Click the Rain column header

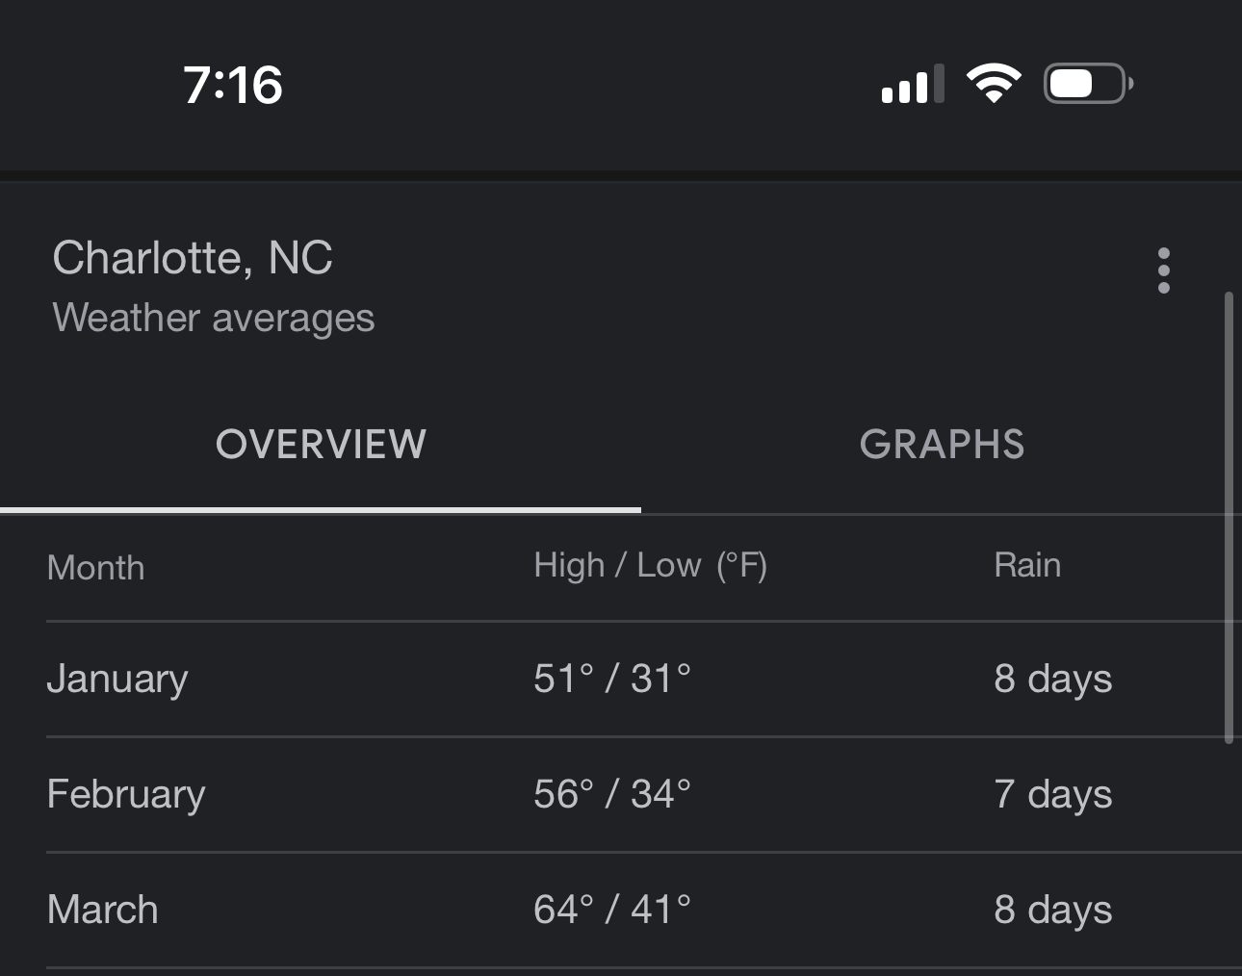click(1027, 565)
